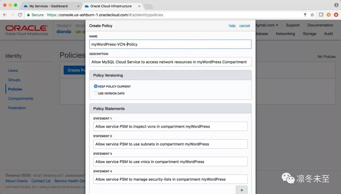Click the gray square extension icon
The height and width of the screenshot is (194, 341).
point(321,15)
